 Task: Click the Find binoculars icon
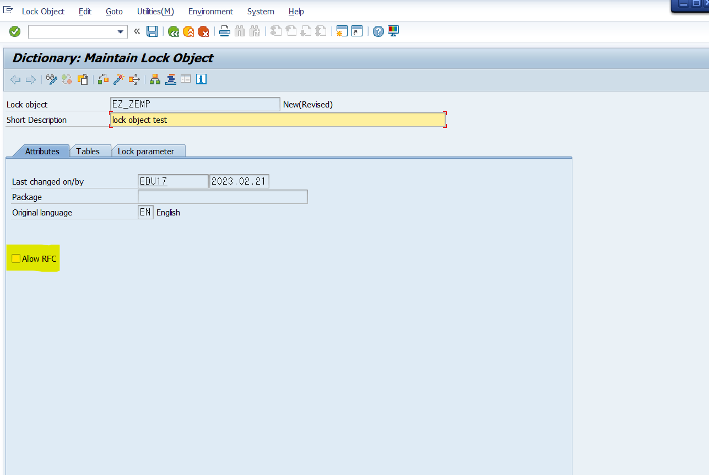coord(239,31)
